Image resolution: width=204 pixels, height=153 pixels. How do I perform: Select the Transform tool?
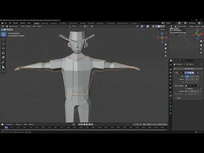tap(3, 57)
